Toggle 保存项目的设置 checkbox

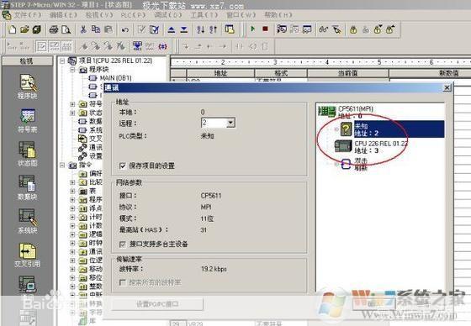coord(123,166)
